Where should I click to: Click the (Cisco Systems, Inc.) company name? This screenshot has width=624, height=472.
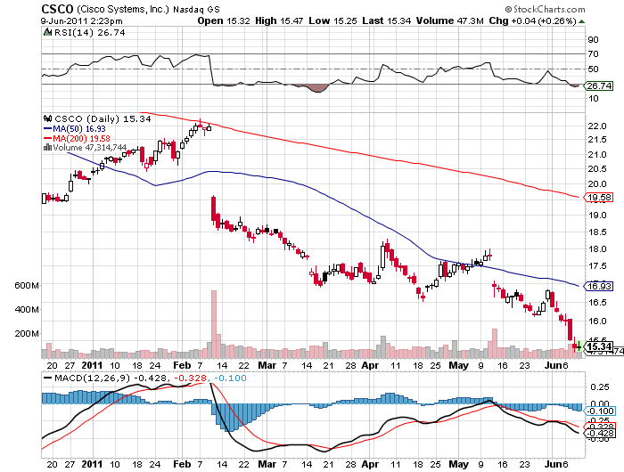click(x=123, y=9)
